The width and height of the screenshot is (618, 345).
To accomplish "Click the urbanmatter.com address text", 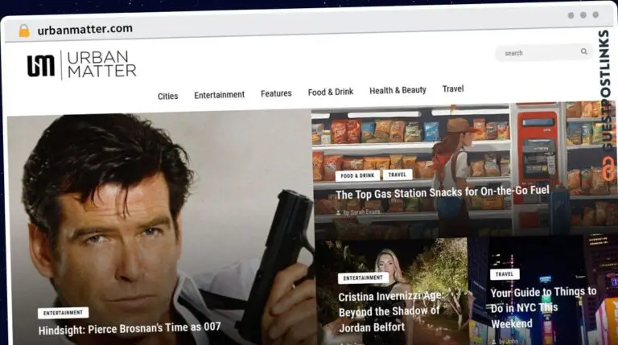I will (x=84, y=29).
